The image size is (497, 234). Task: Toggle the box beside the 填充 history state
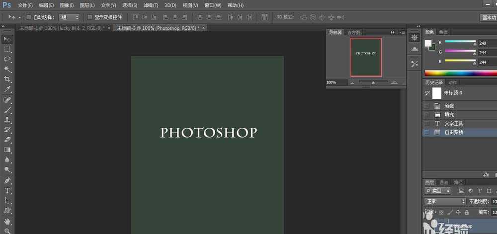[426, 115]
